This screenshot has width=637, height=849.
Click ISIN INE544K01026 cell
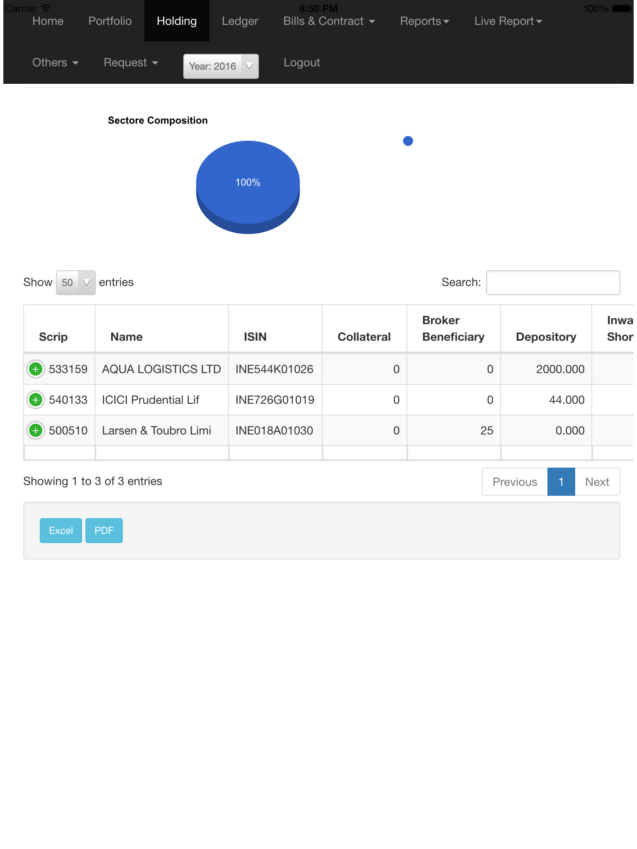click(x=275, y=369)
